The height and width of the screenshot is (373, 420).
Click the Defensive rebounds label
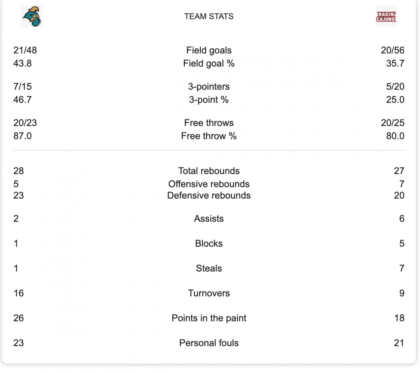click(x=209, y=195)
